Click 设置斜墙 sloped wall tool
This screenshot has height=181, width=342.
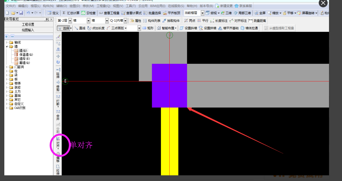tap(188, 28)
